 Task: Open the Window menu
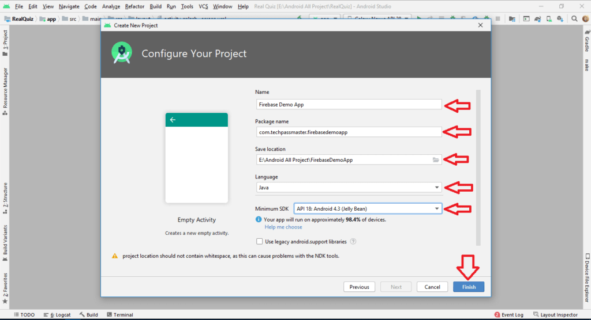(222, 6)
